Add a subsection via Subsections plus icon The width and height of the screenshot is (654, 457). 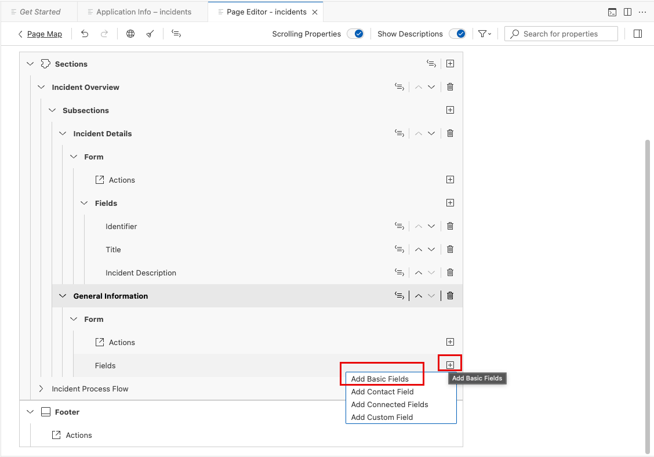point(450,110)
